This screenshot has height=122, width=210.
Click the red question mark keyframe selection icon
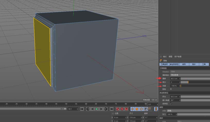pyautogui.click(x=127, y=109)
